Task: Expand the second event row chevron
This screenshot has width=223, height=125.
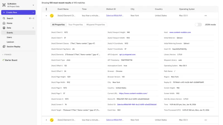Action: (x=46, y=120)
